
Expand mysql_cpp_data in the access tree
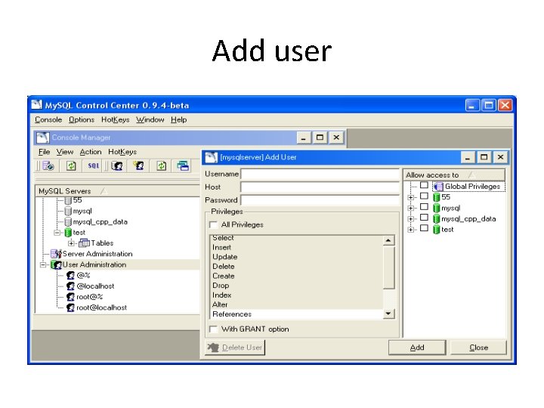(410, 219)
